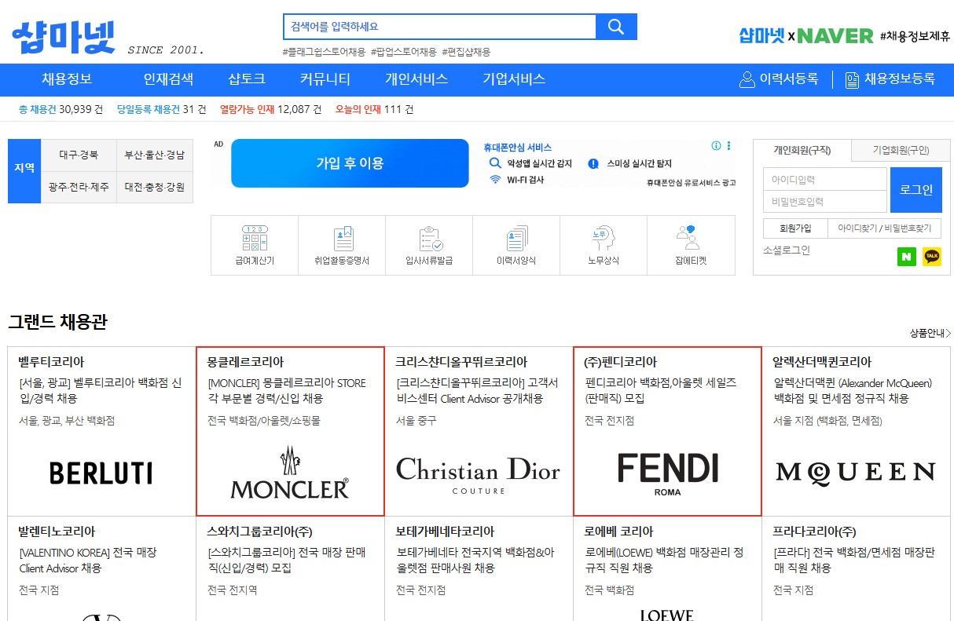The image size is (954, 621).
Task: Log in with the Naver N icon
Action: click(906, 256)
